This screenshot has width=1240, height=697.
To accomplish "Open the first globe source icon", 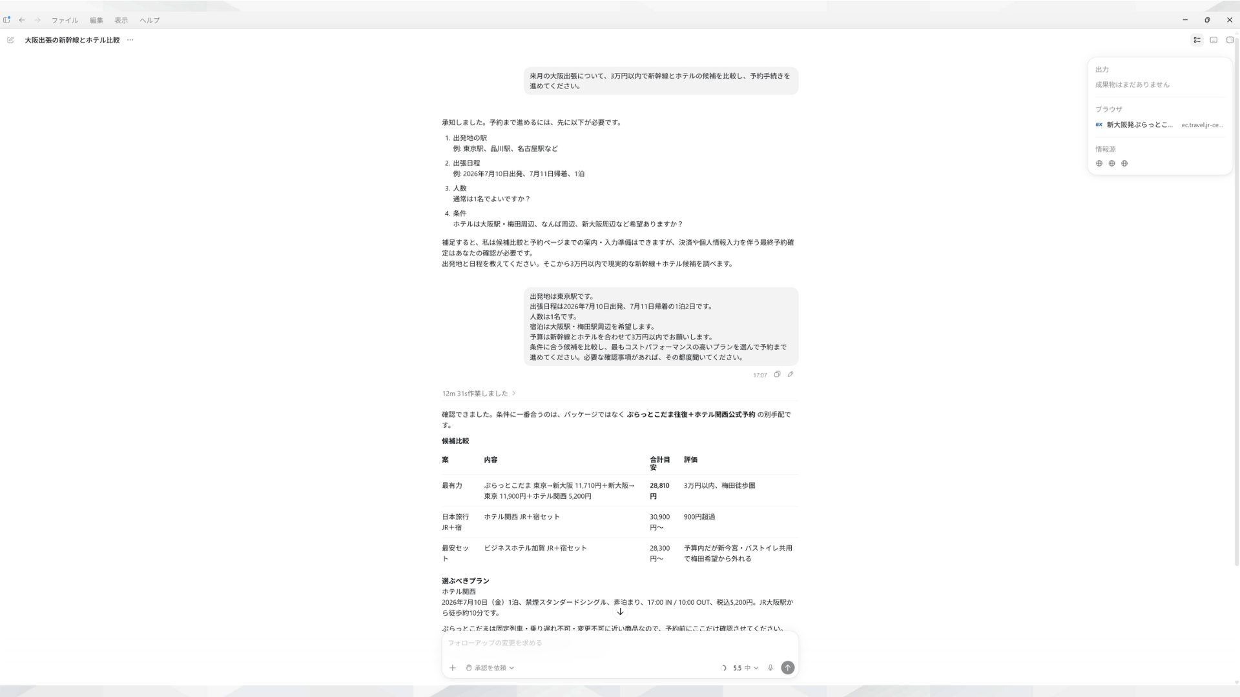I will click(1099, 163).
